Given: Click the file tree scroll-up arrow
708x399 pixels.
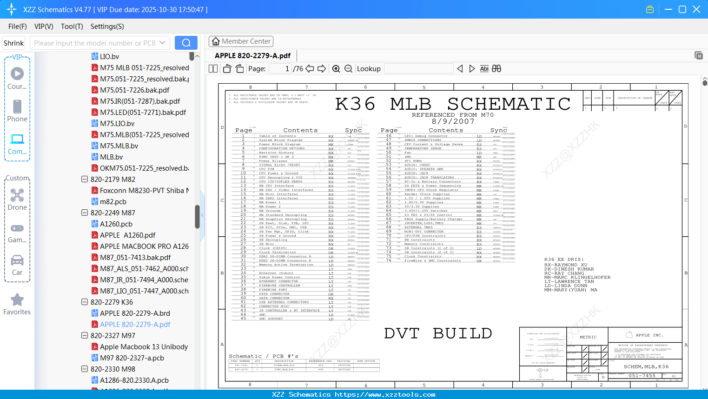Looking at the screenshot, I should click(197, 56).
